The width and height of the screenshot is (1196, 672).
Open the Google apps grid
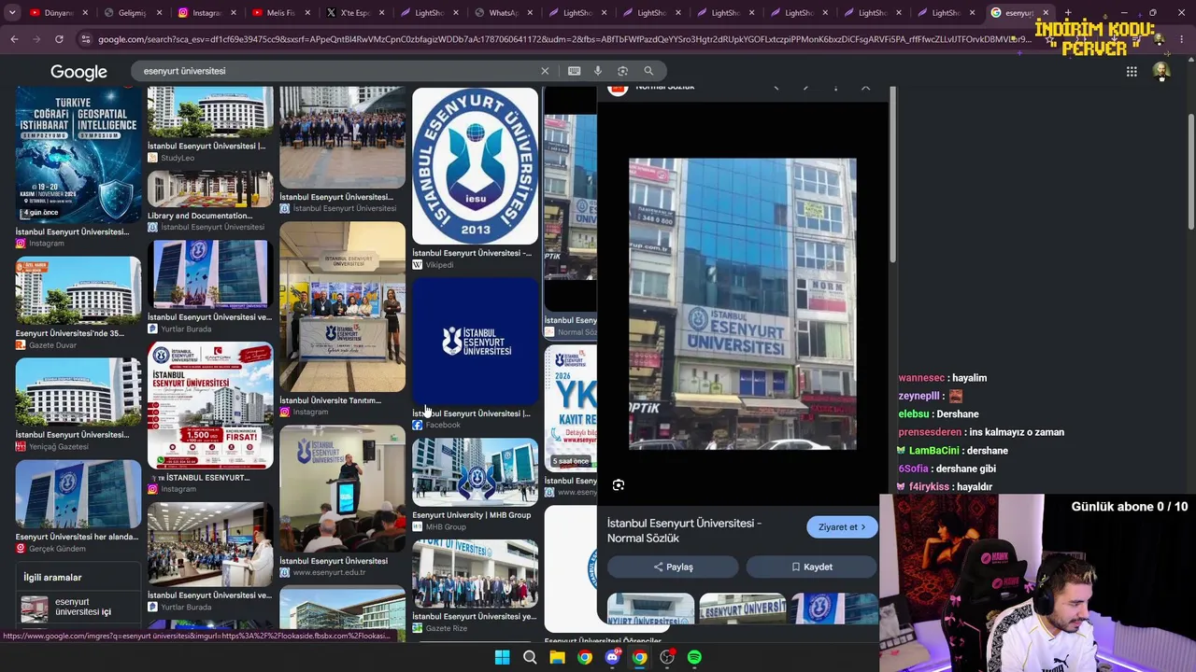1132,72
